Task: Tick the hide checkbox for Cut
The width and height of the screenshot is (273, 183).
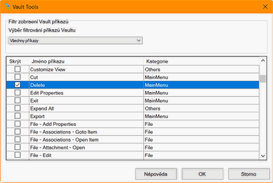Action: pyautogui.click(x=18, y=77)
